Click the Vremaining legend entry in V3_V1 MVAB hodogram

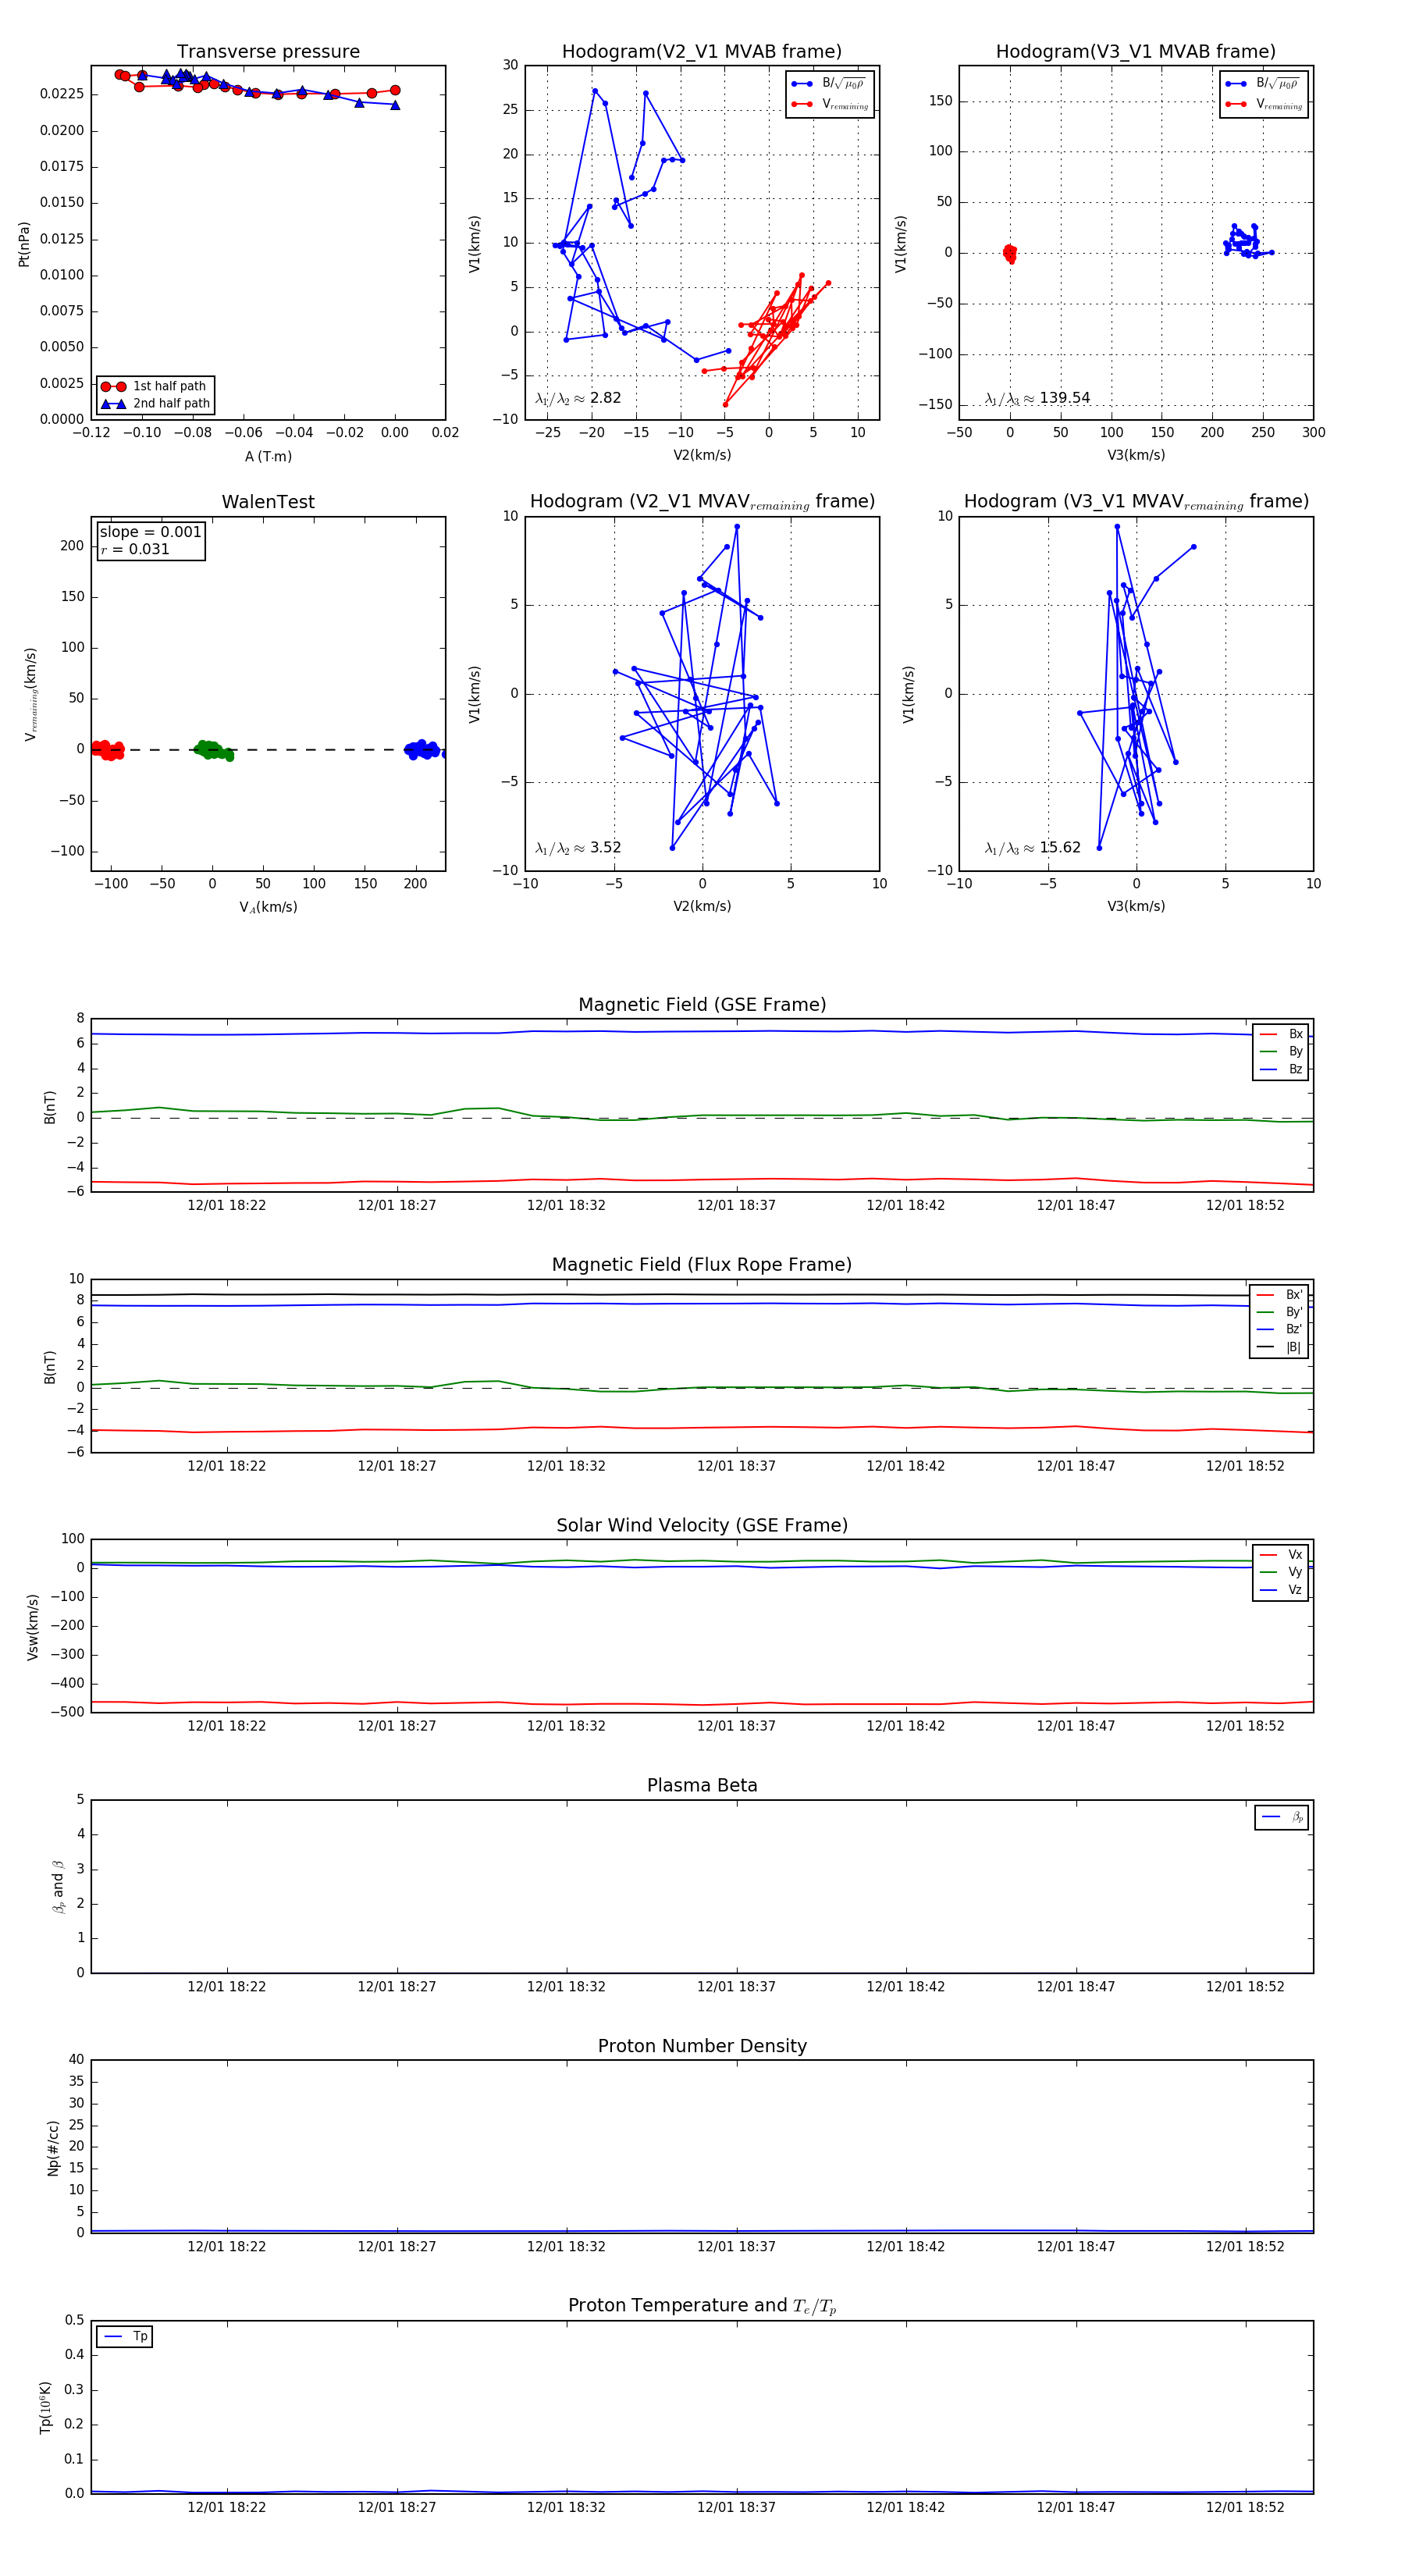point(1264,104)
